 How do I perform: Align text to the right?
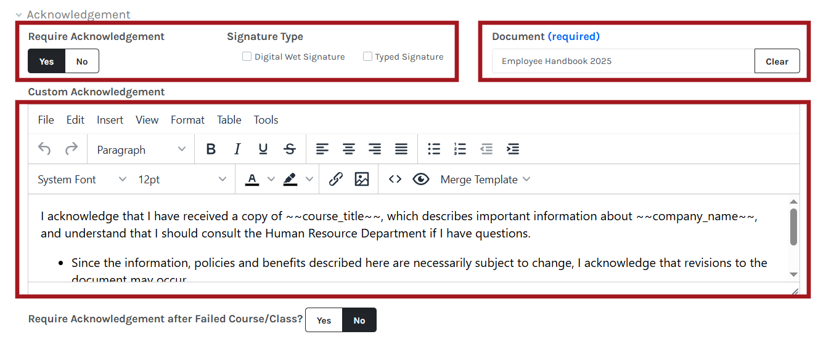[375, 149]
